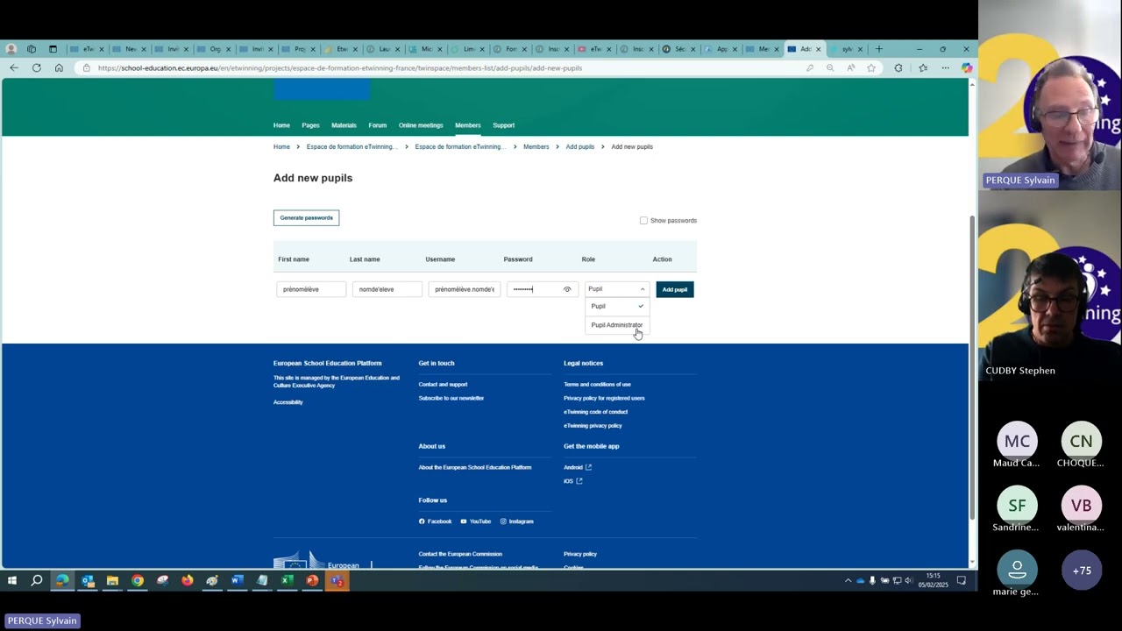Screen dimensions: 1122x631
Task: Open the Forum navigation tab
Action: point(378,125)
